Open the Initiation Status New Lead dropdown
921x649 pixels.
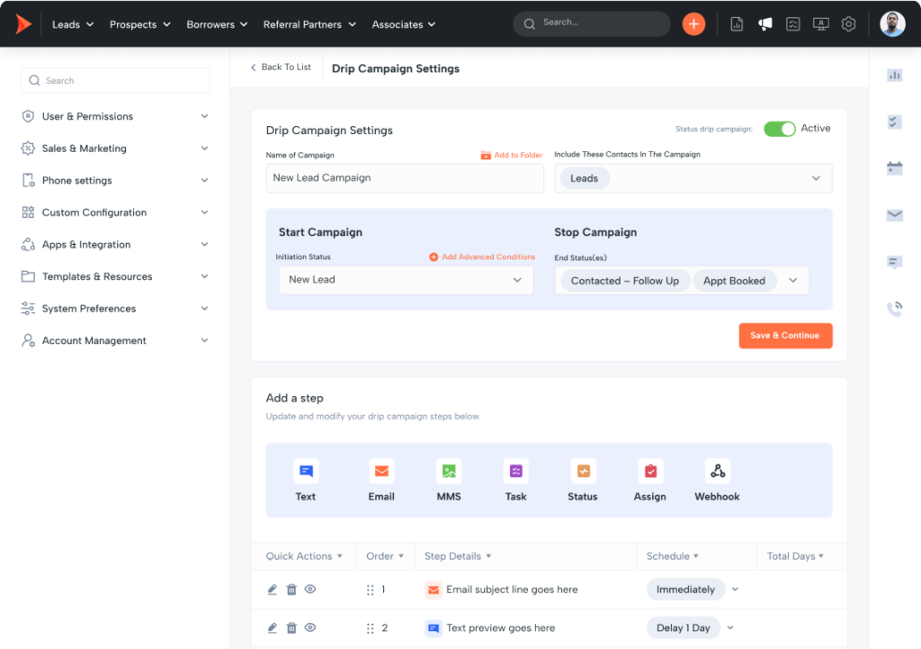[406, 280]
